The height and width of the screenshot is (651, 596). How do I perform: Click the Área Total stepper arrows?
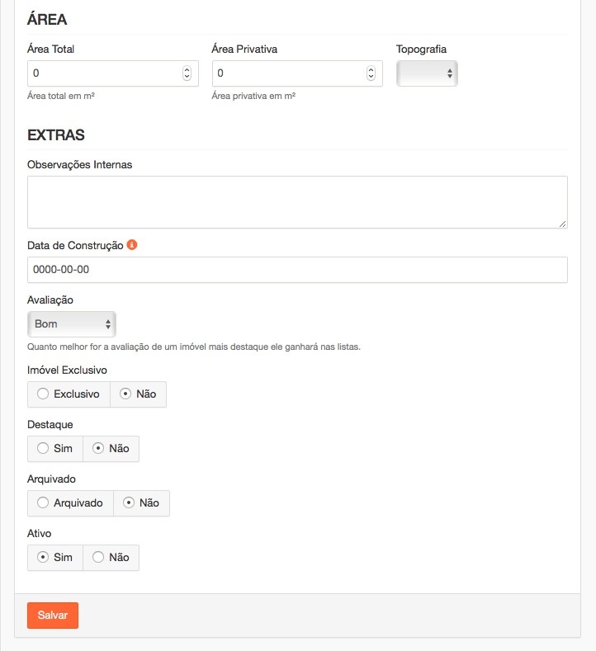[x=187, y=73]
